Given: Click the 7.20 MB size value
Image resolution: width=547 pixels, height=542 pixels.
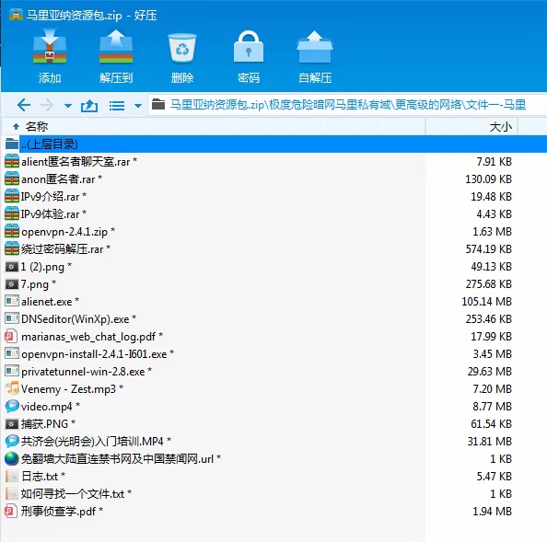Looking at the screenshot, I should pyautogui.click(x=492, y=389).
